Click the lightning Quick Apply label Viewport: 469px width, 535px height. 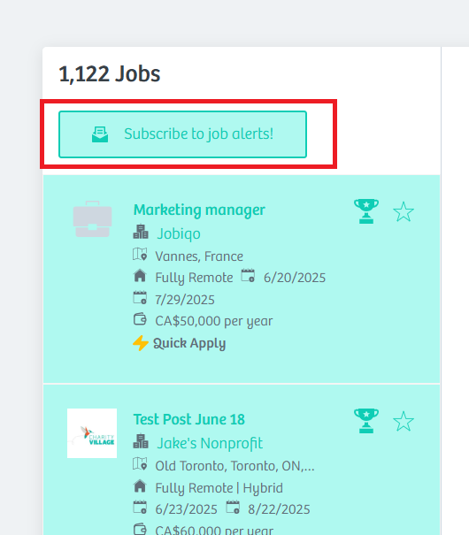180,343
